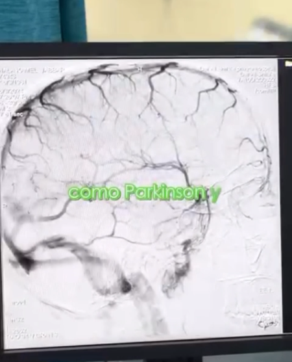292x362 pixels.
Task: Click the zoom label in lower-left overlay
Action: (x=19, y=303)
